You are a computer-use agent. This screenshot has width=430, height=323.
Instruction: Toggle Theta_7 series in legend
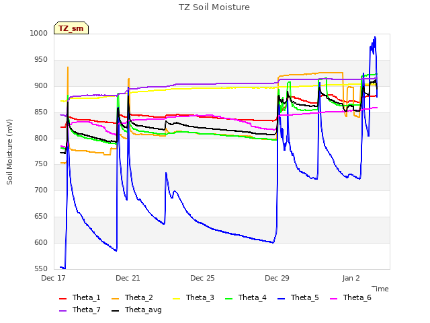pyautogui.click(x=80, y=310)
